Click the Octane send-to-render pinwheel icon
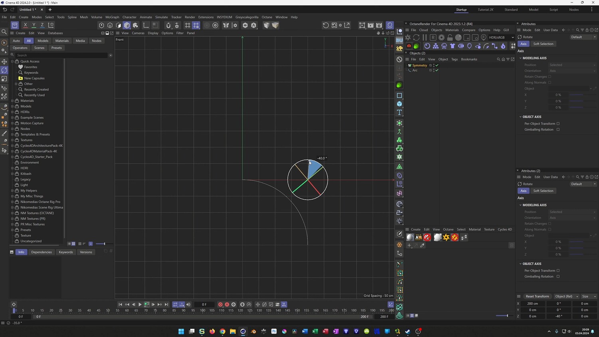The width and height of the screenshot is (599, 337). pos(408,37)
